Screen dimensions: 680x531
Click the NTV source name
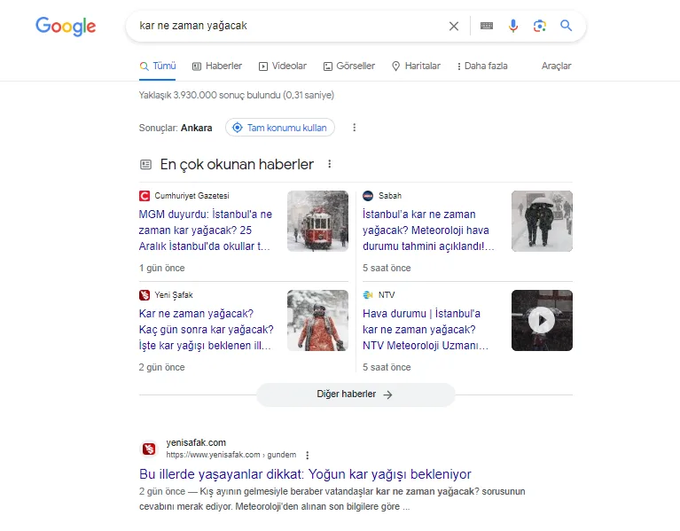point(387,295)
